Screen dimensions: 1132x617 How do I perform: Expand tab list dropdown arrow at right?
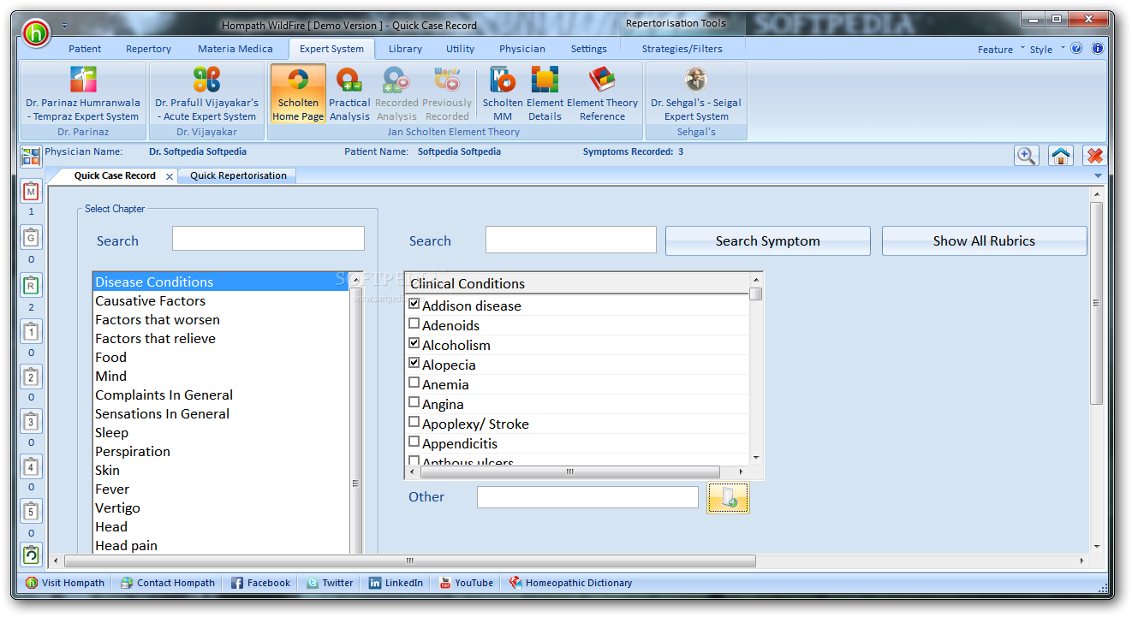[1099, 175]
